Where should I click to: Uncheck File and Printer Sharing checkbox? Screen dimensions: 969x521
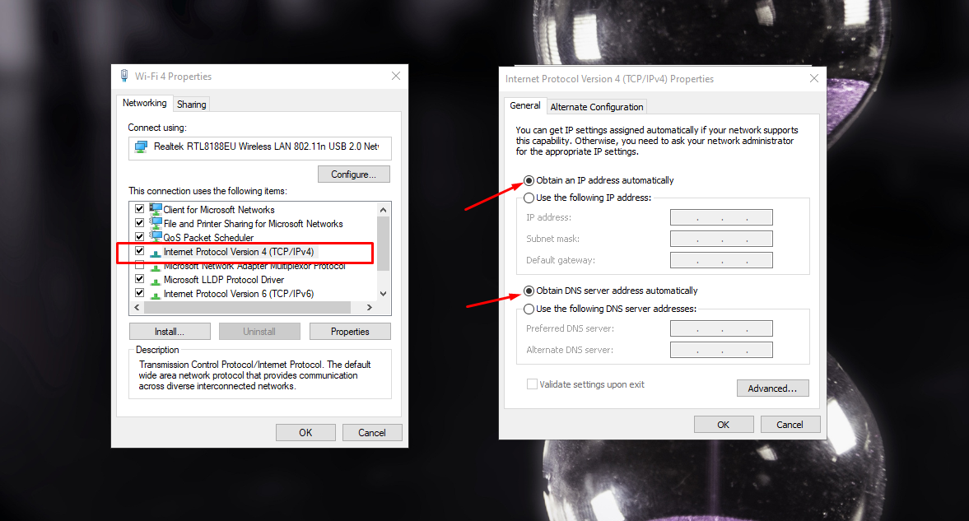tap(140, 222)
